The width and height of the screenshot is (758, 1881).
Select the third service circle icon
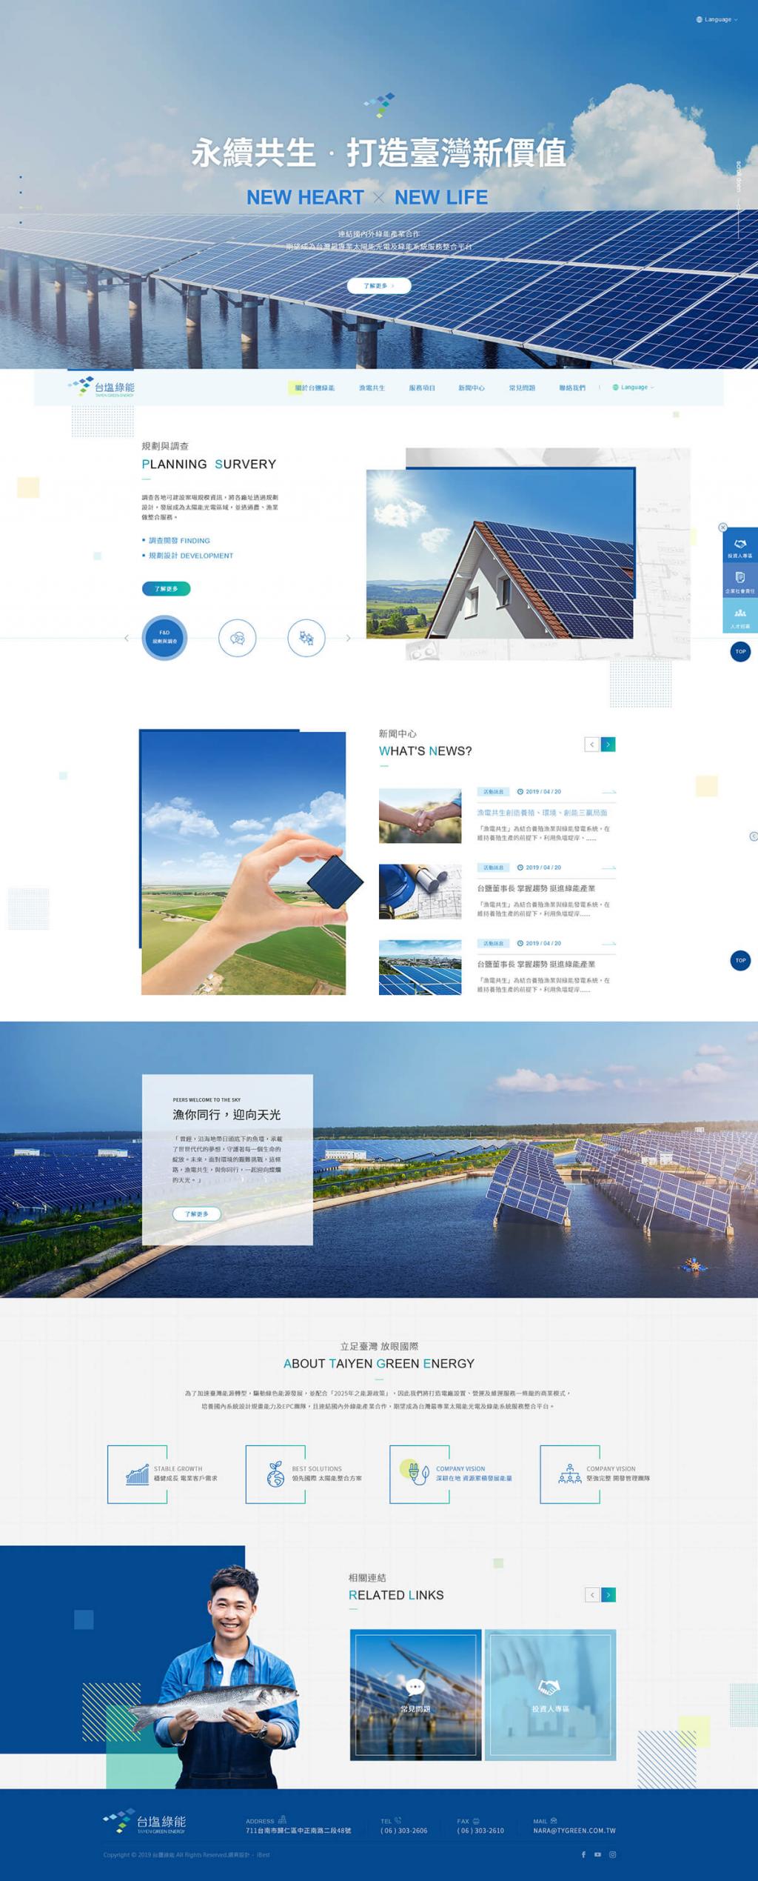(306, 638)
